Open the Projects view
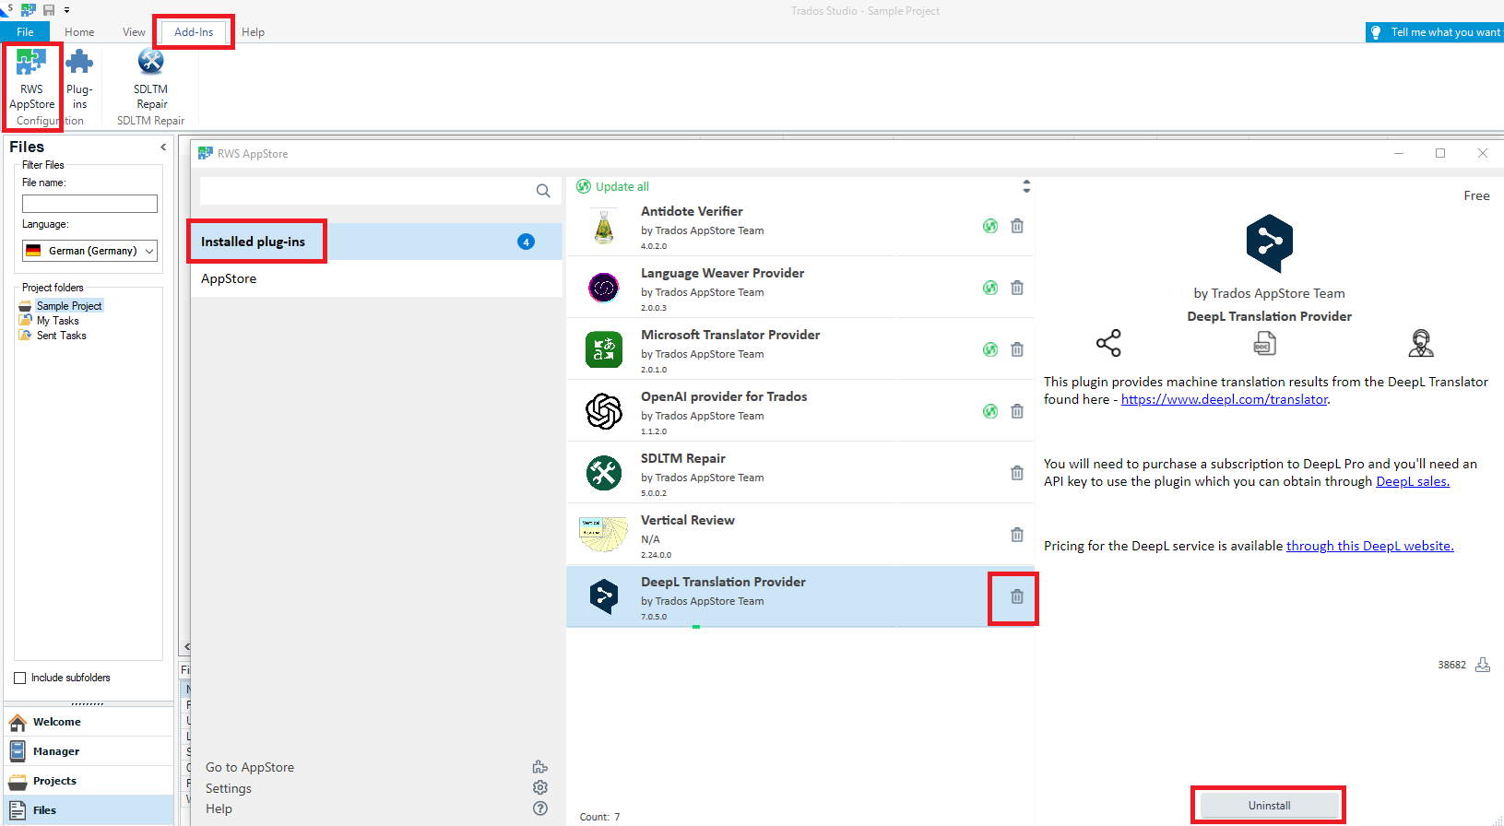The image size is (1504, 826). click(89, 781)
